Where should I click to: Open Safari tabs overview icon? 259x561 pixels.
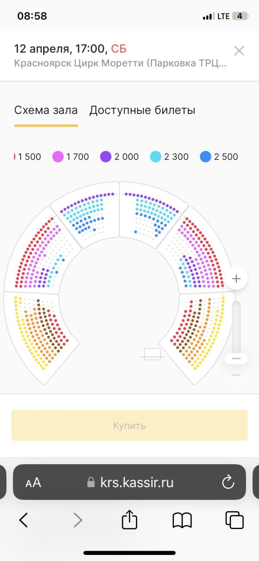[235, 520]
